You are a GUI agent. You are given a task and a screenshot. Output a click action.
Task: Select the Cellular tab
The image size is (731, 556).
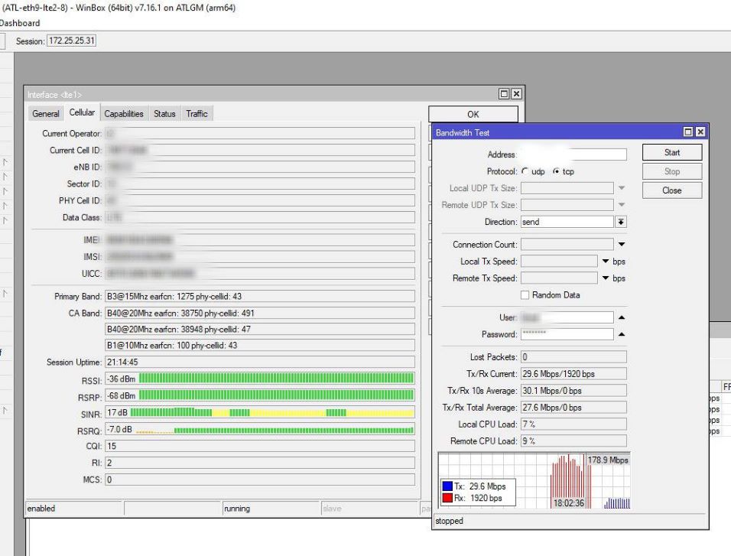tap(82, 112)
